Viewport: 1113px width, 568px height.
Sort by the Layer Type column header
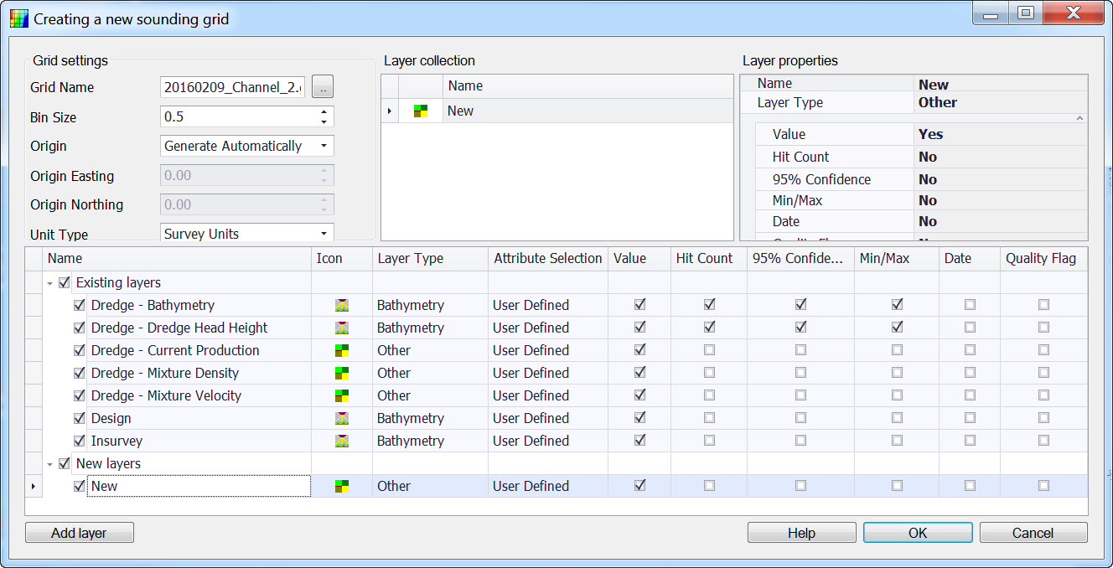(411, 258)
